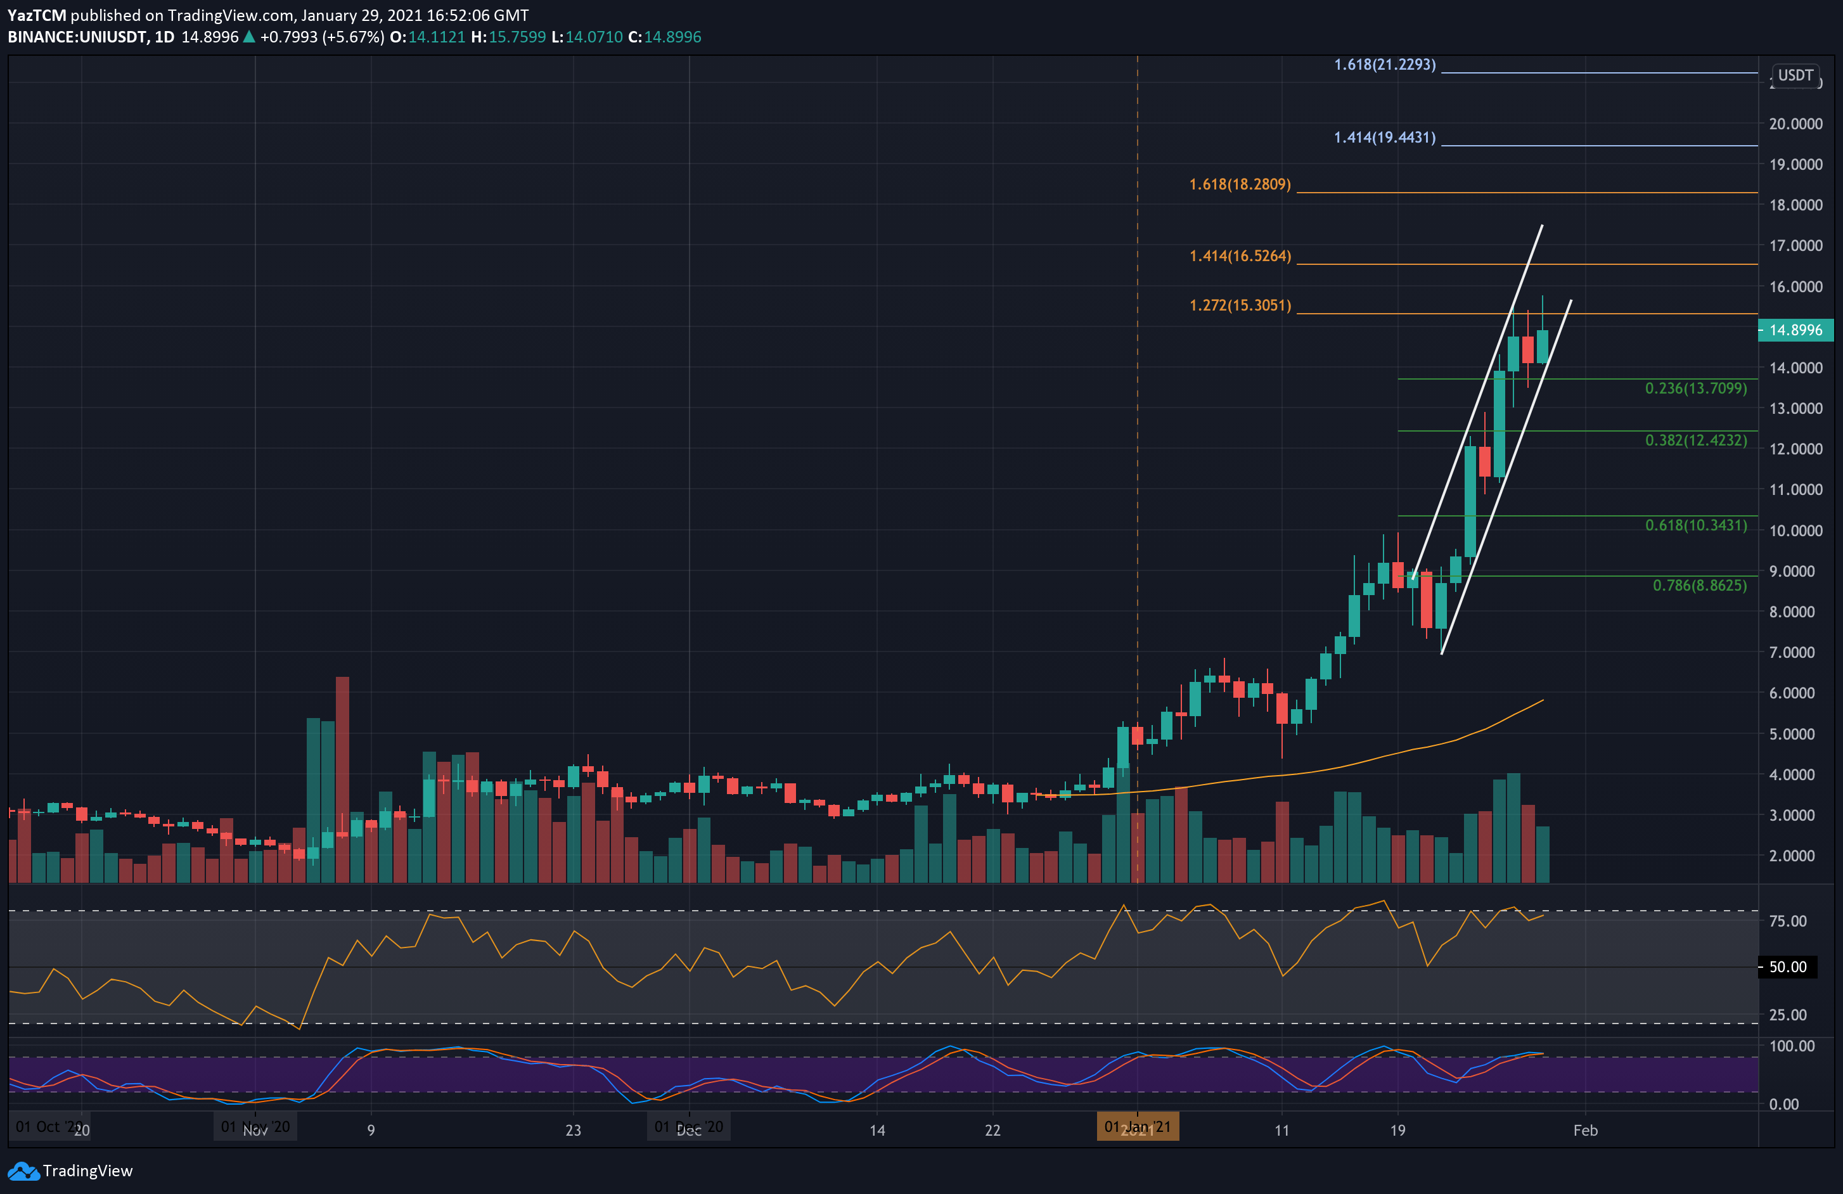Select the current price tag 14.8996
Screen dimensions: 1843x1194
(1795, 330)
